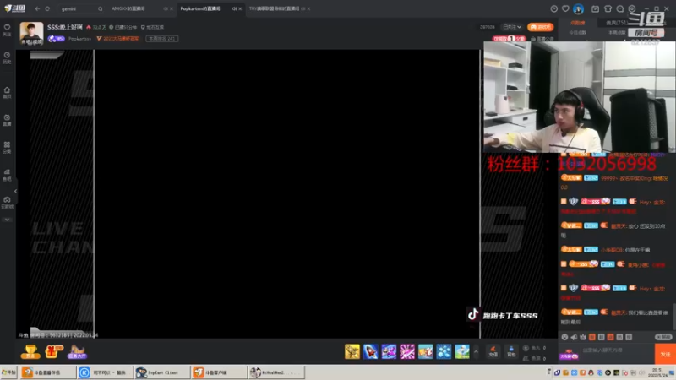Open the followed status dropdown

pyautogui.click(x=512, y=27)
